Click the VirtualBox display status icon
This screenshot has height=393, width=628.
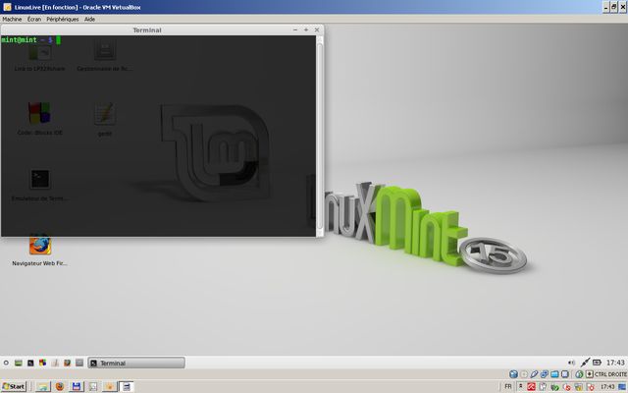(x=565, y=374)
